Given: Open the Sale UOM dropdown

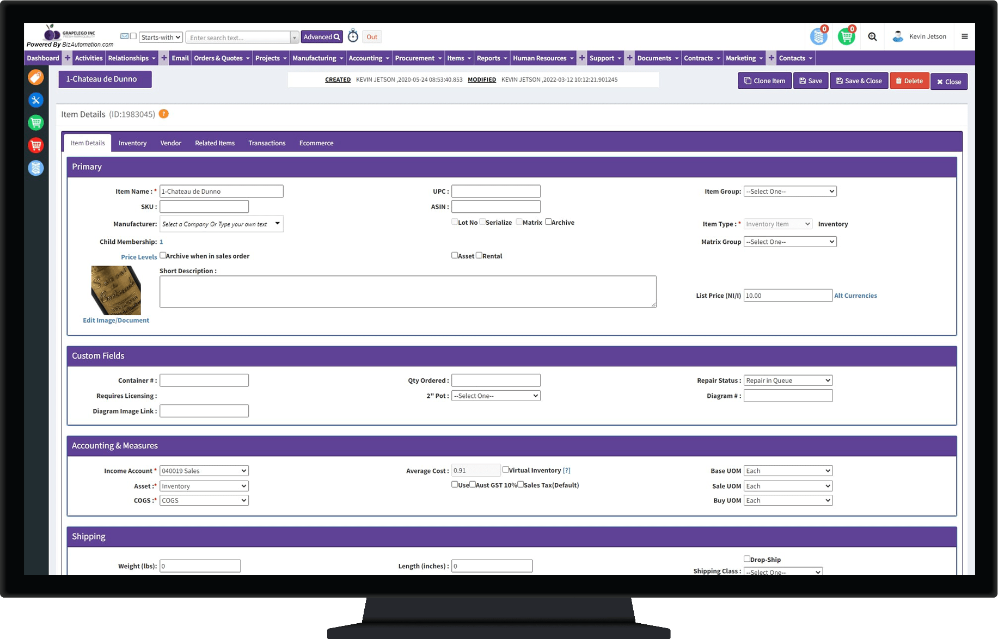Looking at the screenshot, I should pyautogui.click(x=788, y=486).
